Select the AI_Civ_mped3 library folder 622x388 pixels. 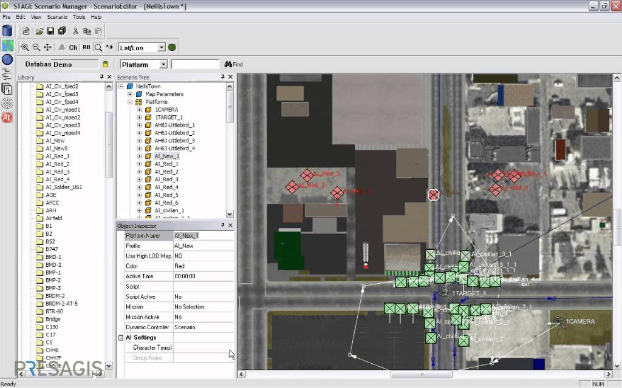tap(63, 125)
